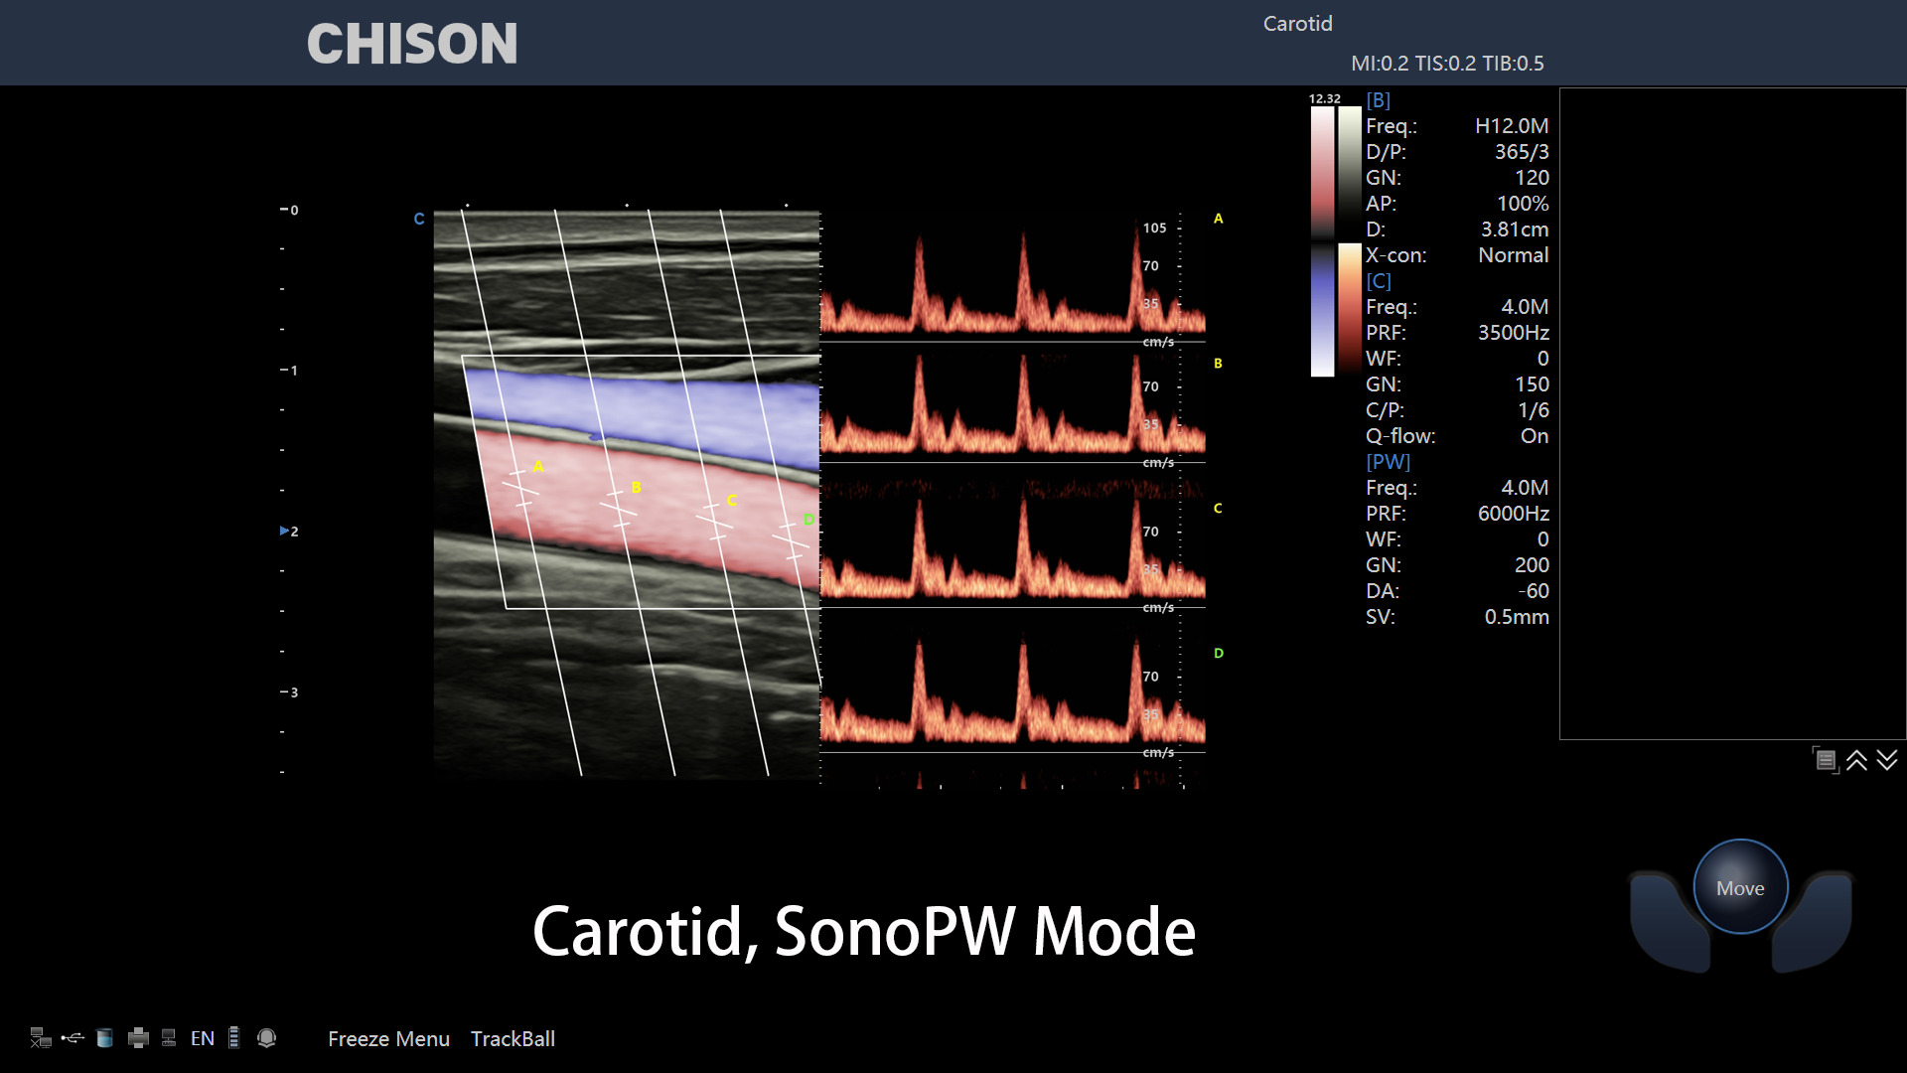The image size is (1907, 1073).
Task: Click the MI:0.2 TIS:0.2 TIB:0.5 readout
Action: pyautogui.click(x=1447, y=64)
